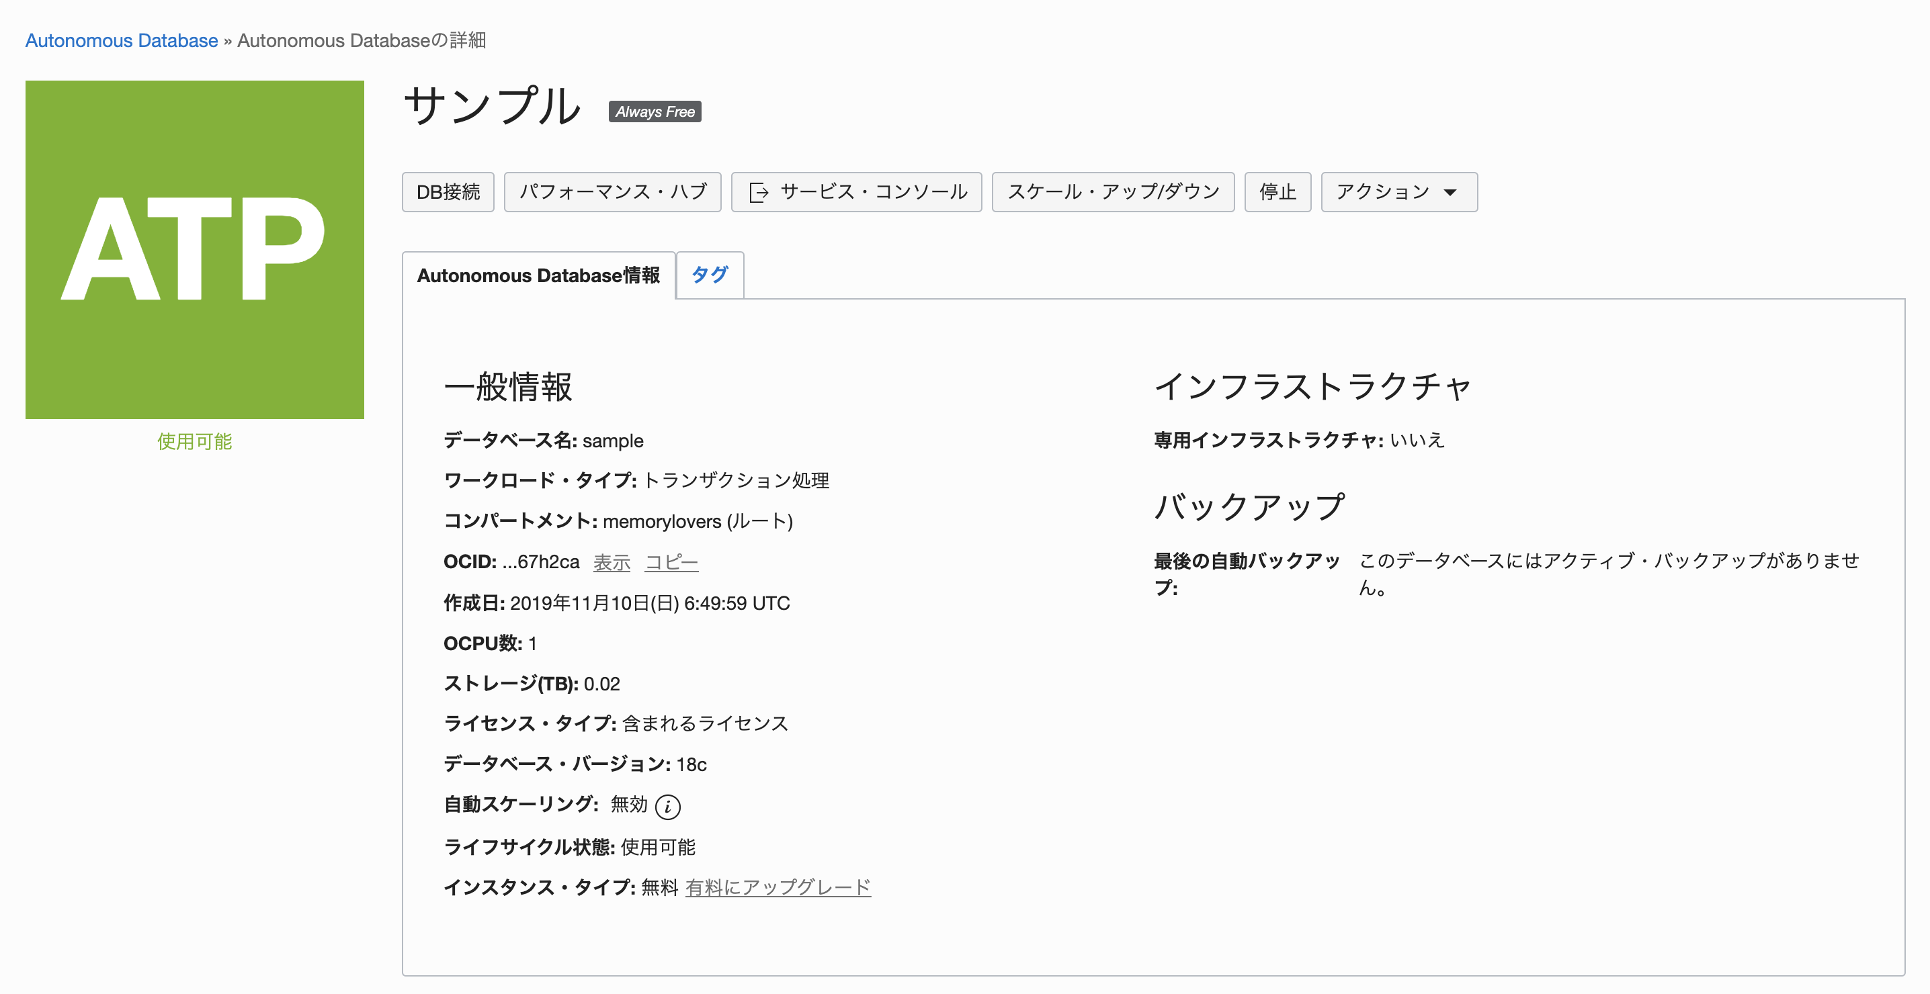Click database name value sample
The image size is (1930, 994).
coord(613,441)
